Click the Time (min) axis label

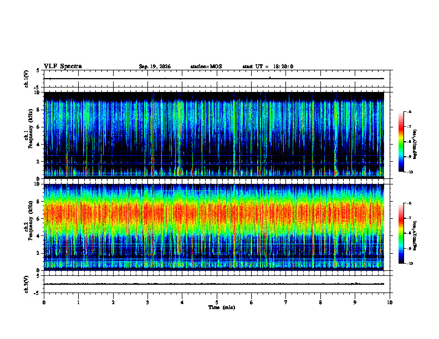pos(222,307)
